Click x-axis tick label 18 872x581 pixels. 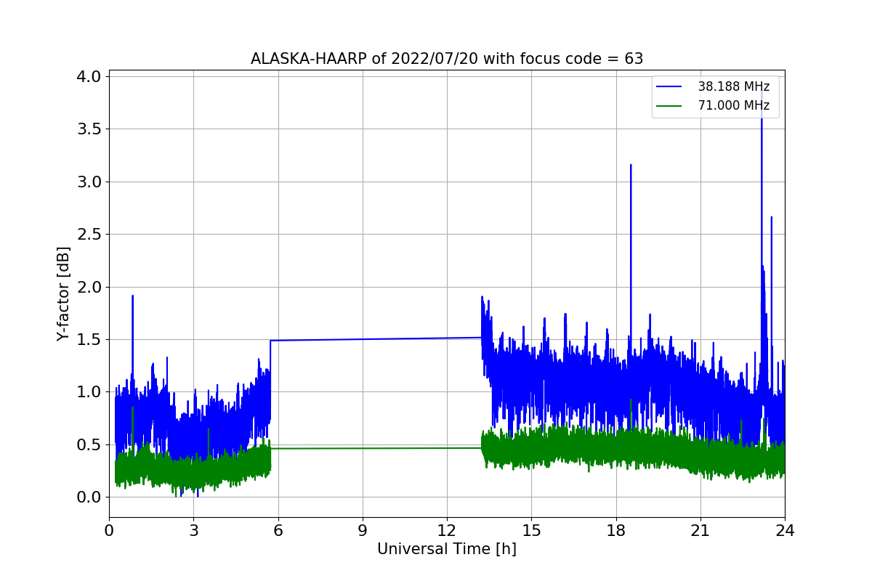(x=616, y=531)
